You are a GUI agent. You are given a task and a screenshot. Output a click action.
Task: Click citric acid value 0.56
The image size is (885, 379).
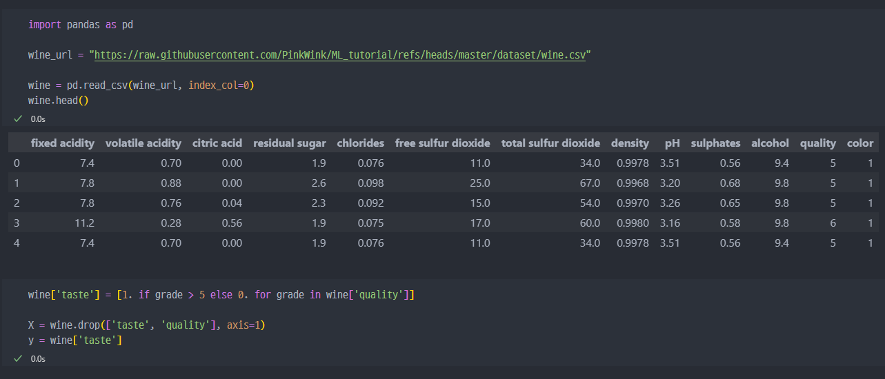tap(232, 223)
